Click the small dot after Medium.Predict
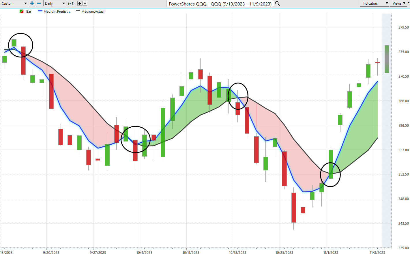 tap(70, 12)
